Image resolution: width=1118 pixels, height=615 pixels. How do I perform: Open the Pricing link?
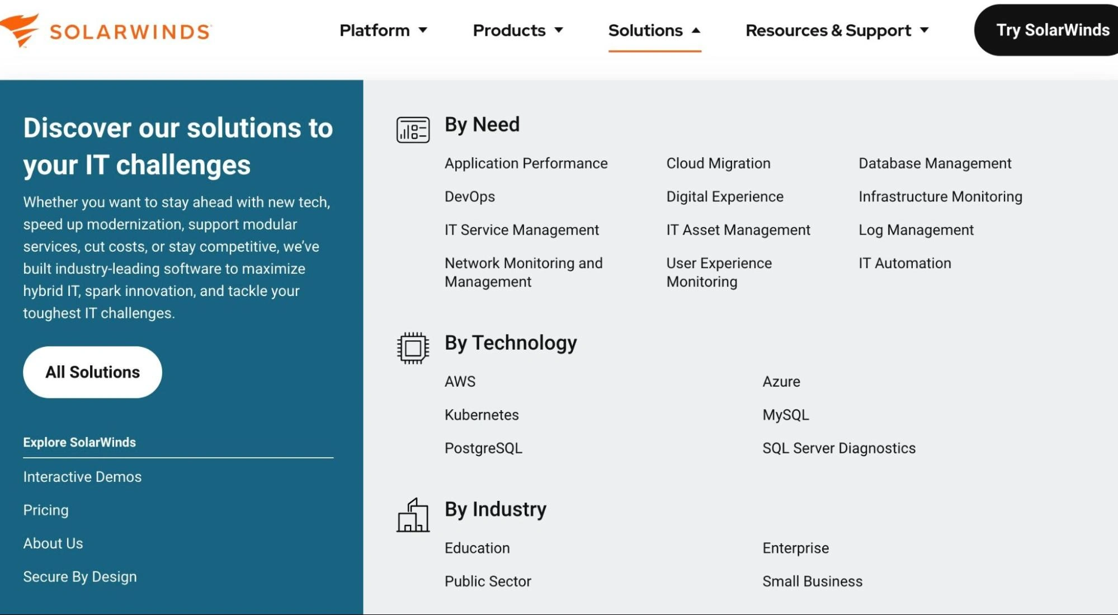tap(46, 510)
